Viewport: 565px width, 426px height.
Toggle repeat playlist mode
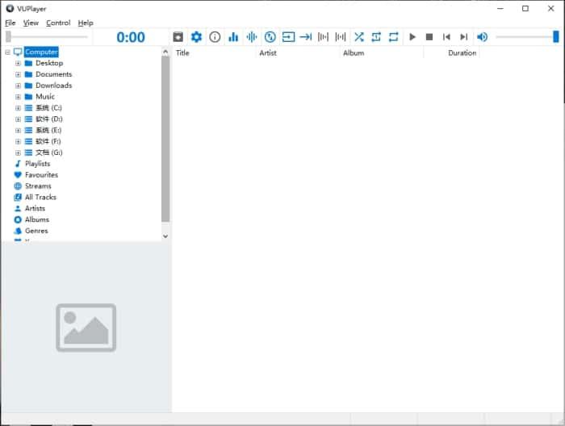(x=394, y=37)
